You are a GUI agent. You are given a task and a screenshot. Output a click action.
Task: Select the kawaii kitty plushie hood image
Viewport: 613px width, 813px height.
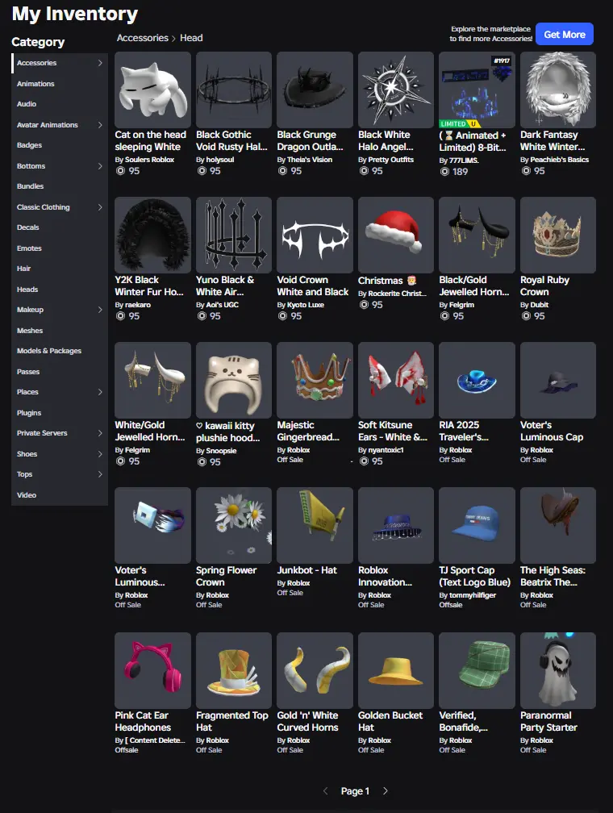[x=234, y=380]
